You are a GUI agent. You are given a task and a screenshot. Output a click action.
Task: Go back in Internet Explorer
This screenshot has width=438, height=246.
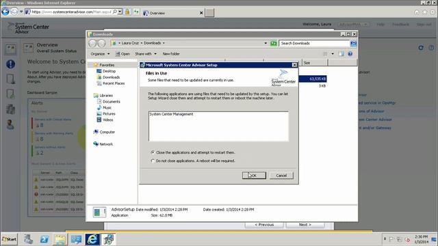(5, 12)
